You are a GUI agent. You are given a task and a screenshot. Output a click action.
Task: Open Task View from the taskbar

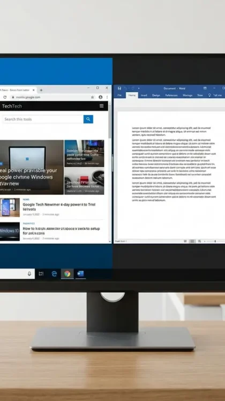click(41, 274)
